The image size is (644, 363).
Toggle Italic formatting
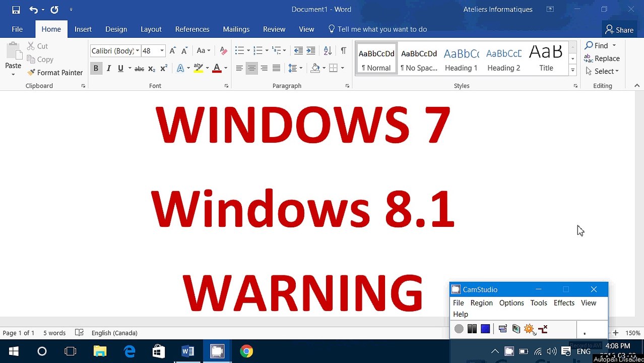pos(108,68)
